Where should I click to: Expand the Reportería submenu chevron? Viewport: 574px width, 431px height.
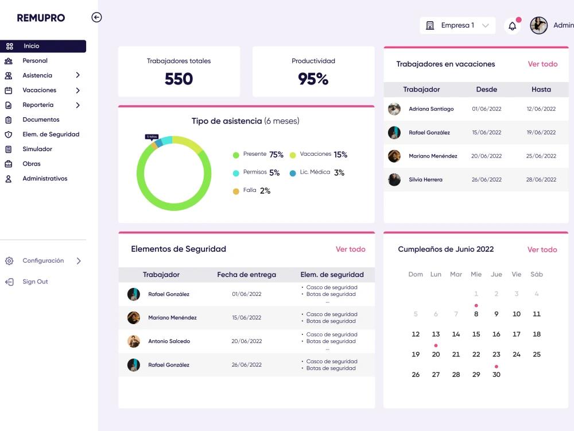pos(77,105)
